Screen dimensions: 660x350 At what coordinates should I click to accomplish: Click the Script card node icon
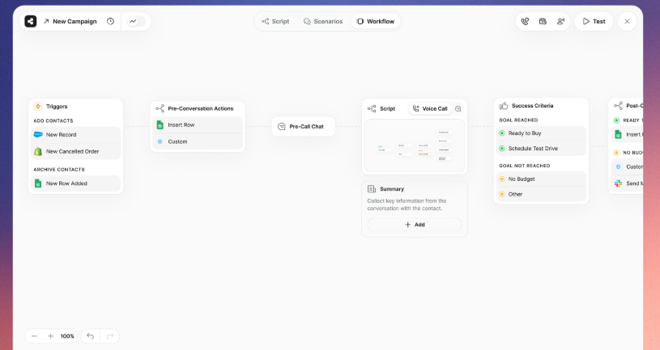372,109
